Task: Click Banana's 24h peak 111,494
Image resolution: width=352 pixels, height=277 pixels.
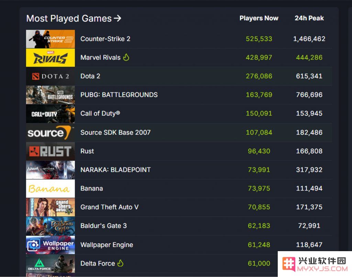Action: click(309, 188)
